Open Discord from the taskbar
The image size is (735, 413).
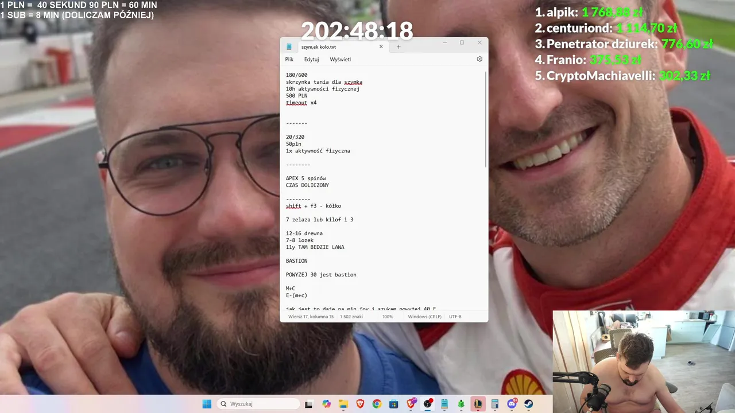[512, 404]
